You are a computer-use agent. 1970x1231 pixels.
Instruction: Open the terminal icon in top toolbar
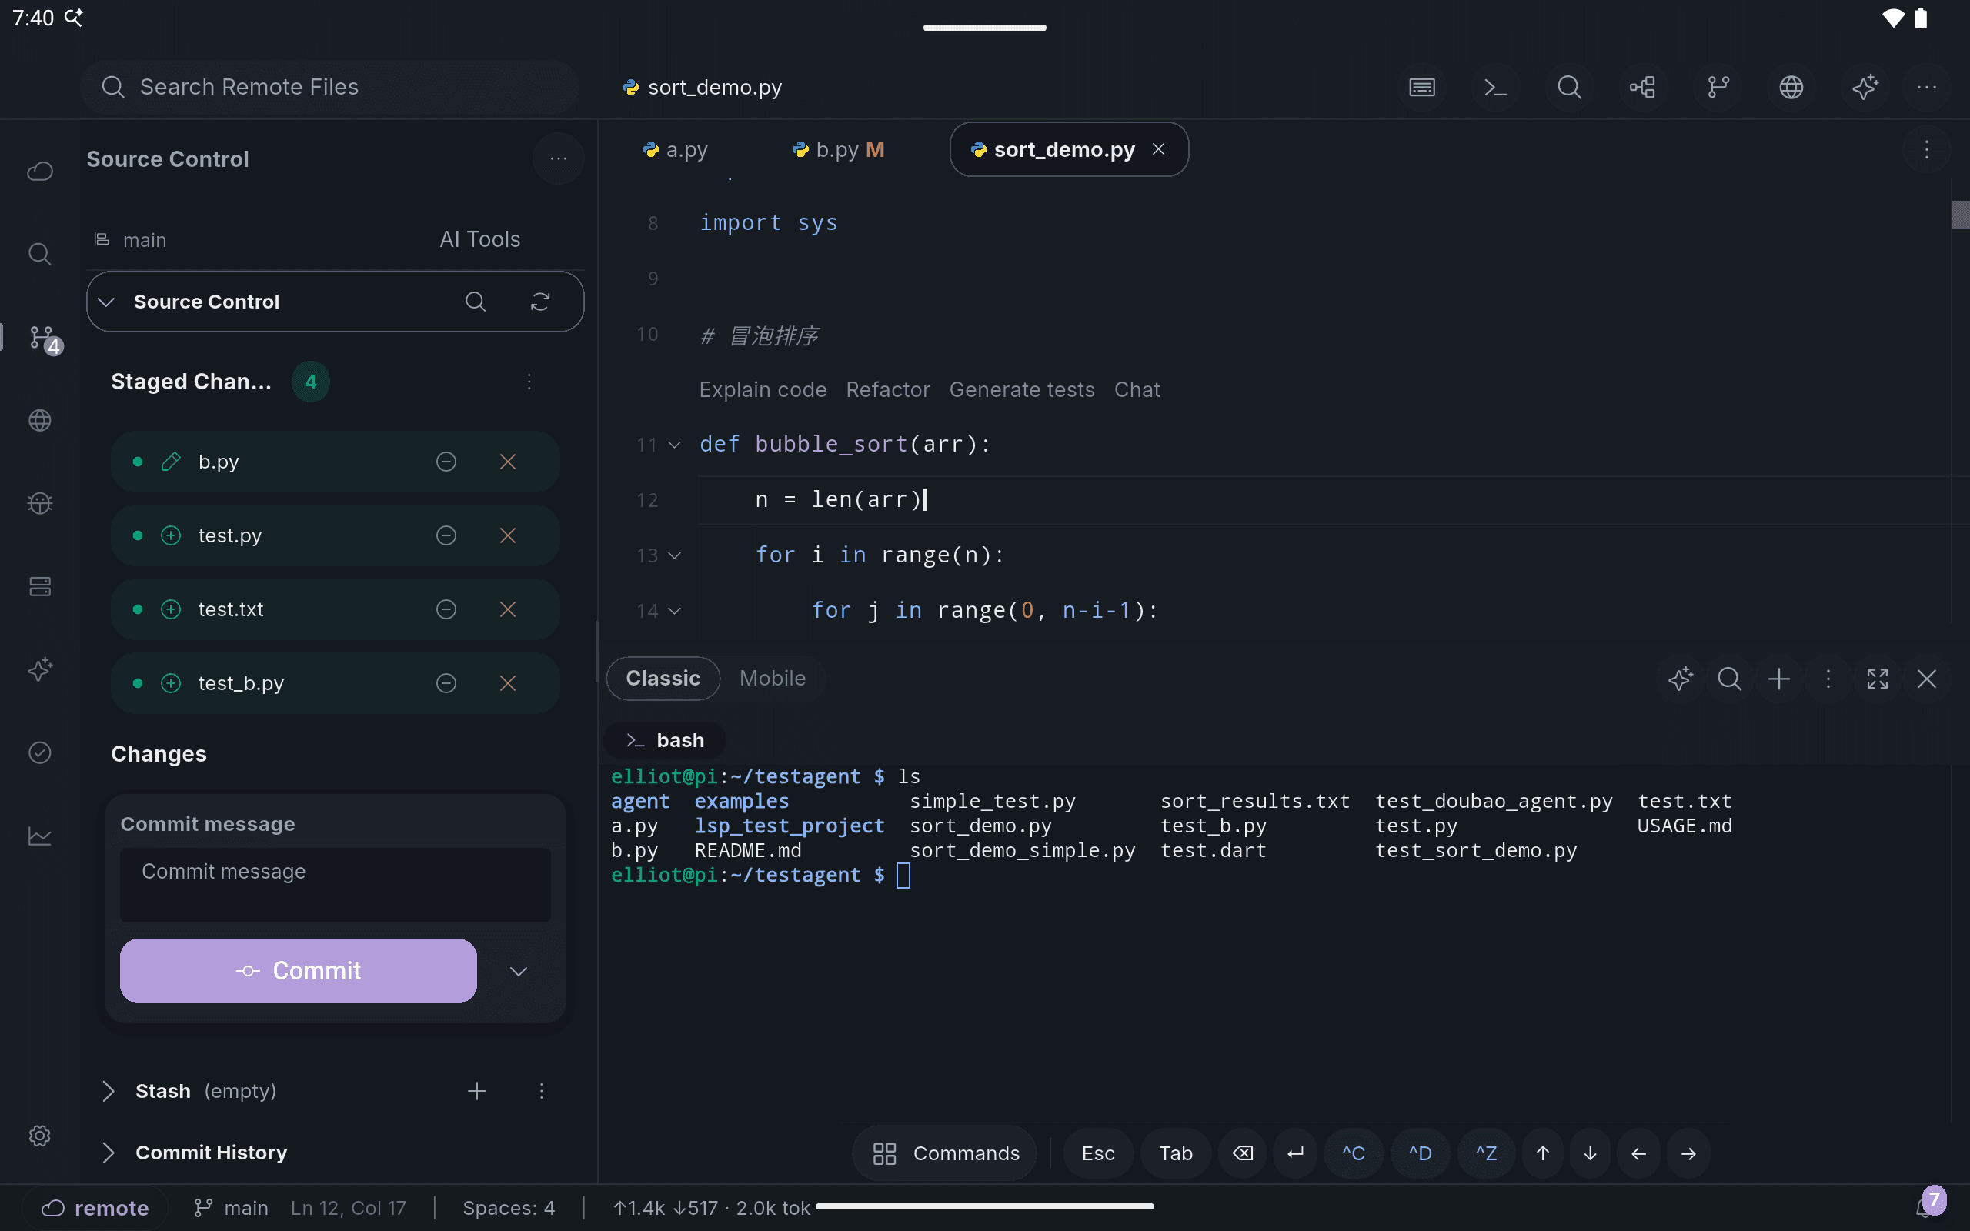tap(1495, 87)
